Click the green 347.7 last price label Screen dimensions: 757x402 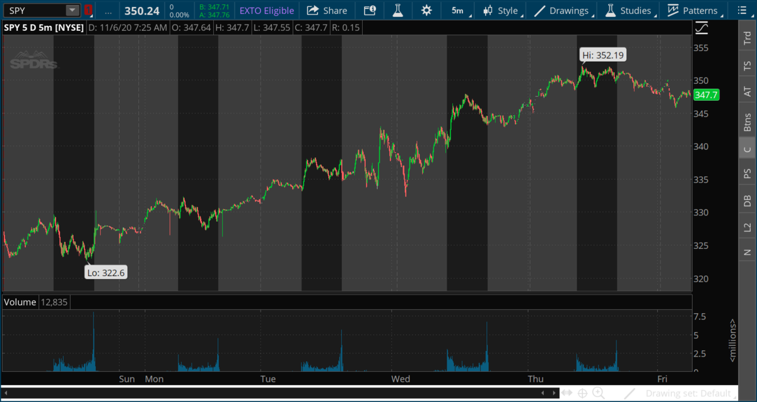pyautogui.click(x=706, y=95)
